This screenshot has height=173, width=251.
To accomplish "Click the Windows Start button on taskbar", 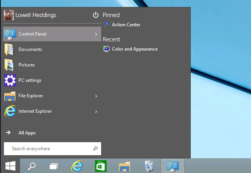I will [x=10, y=166].
